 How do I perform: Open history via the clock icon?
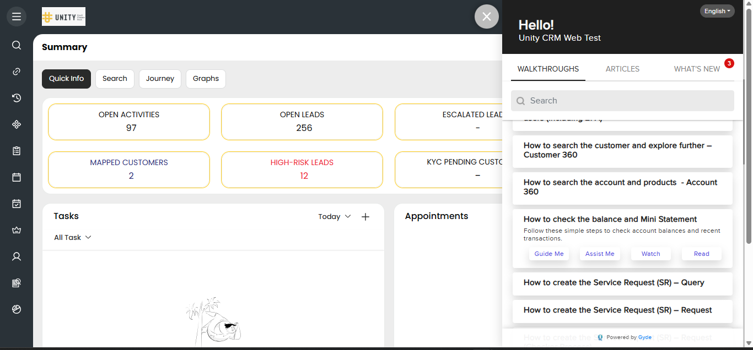16,97
